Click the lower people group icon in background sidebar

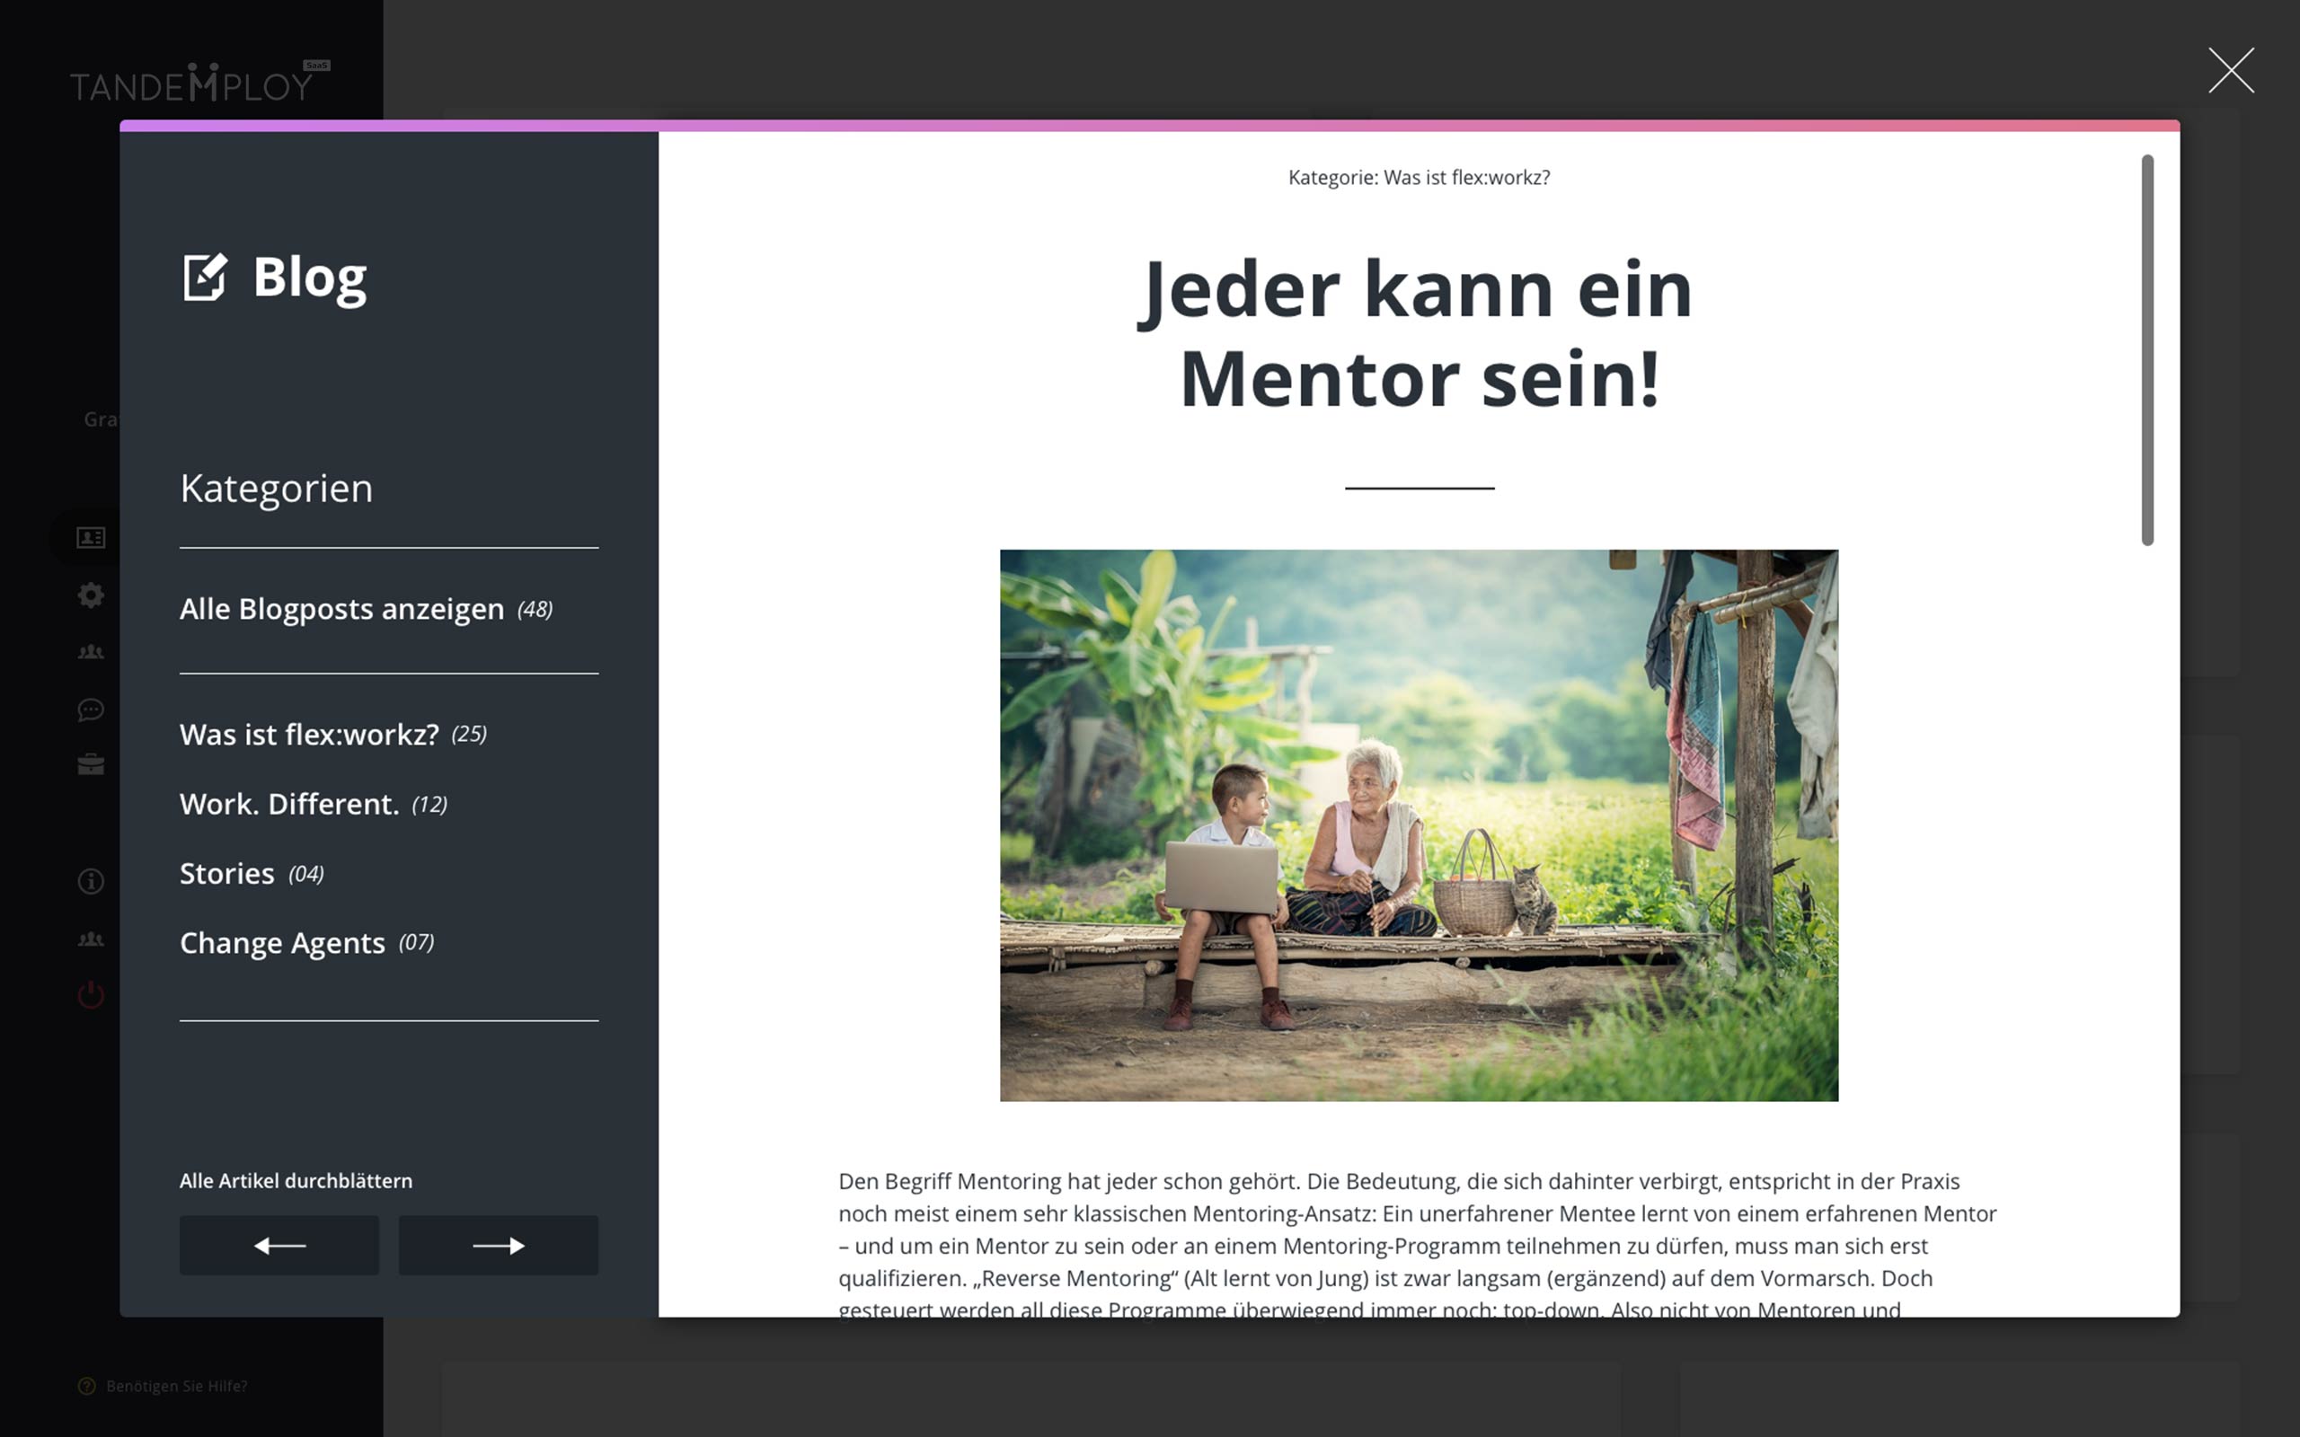[x=92, y=939]
